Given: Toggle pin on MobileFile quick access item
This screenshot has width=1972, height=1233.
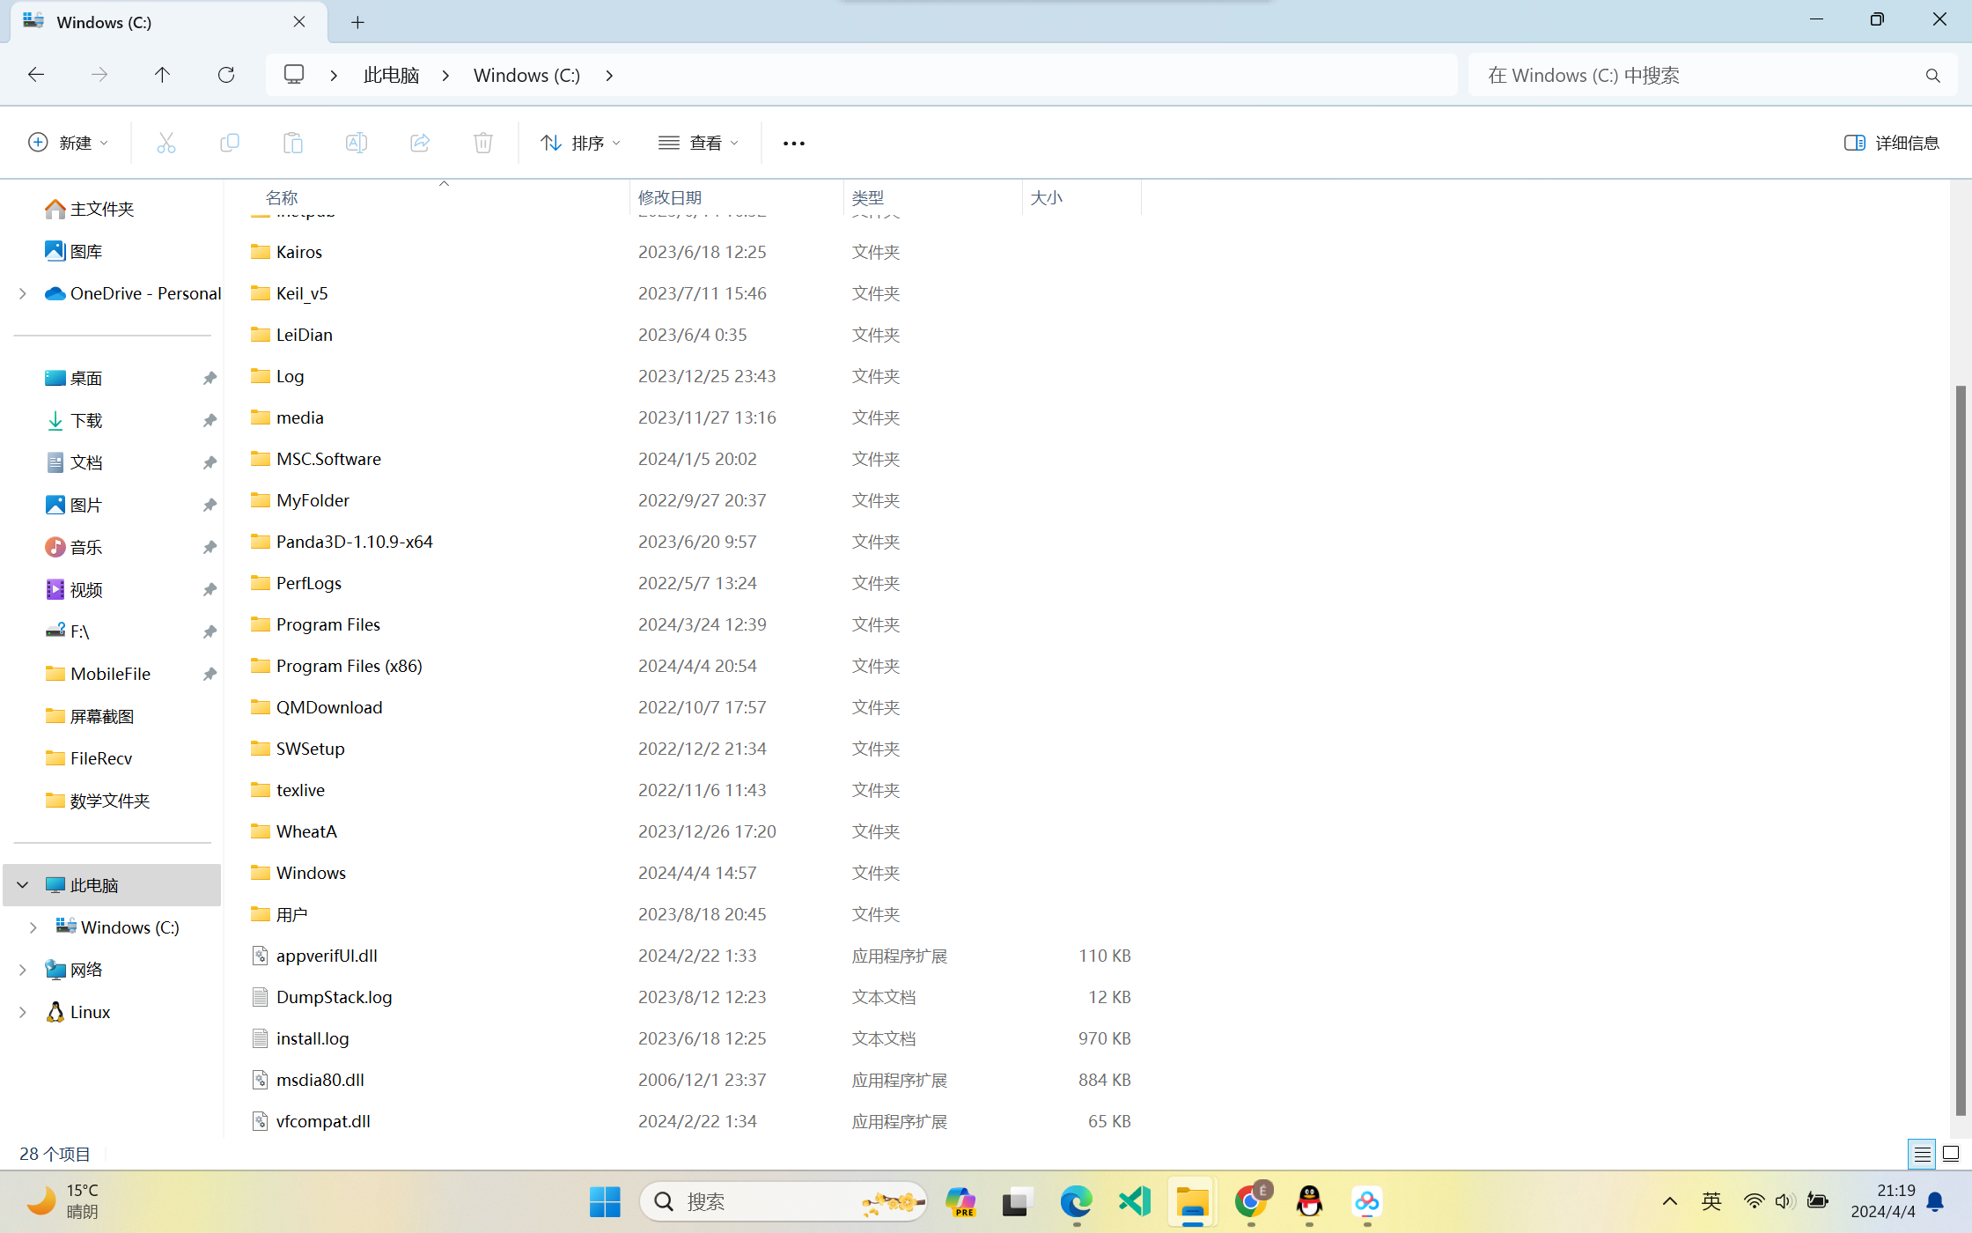Looking at the screenshot, I should 210,675.
